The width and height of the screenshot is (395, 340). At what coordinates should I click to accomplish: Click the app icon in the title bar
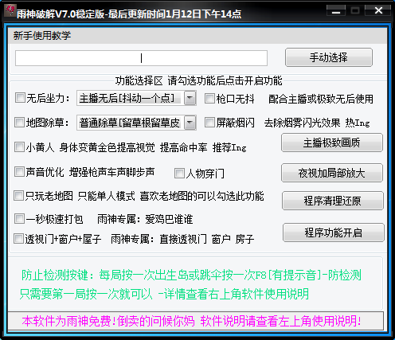click(x=10, y=10)
